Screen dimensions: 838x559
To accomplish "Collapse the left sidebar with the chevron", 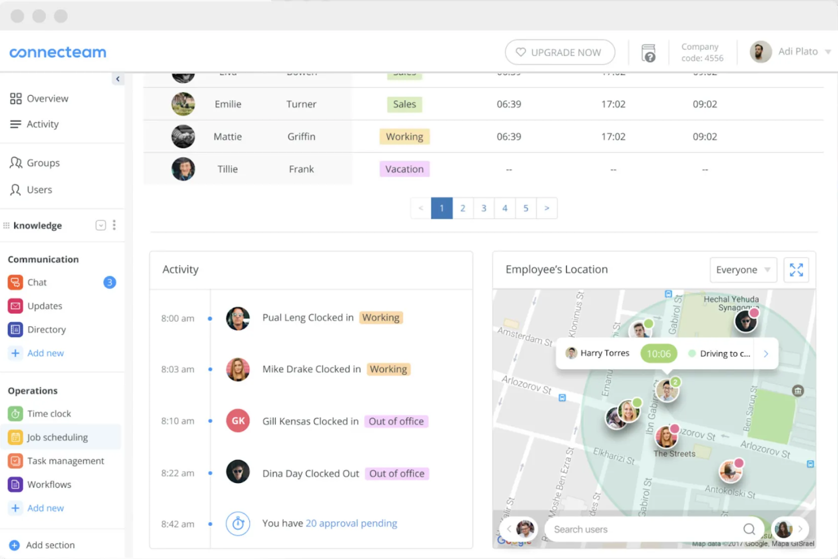I will (x=118, y=79).
